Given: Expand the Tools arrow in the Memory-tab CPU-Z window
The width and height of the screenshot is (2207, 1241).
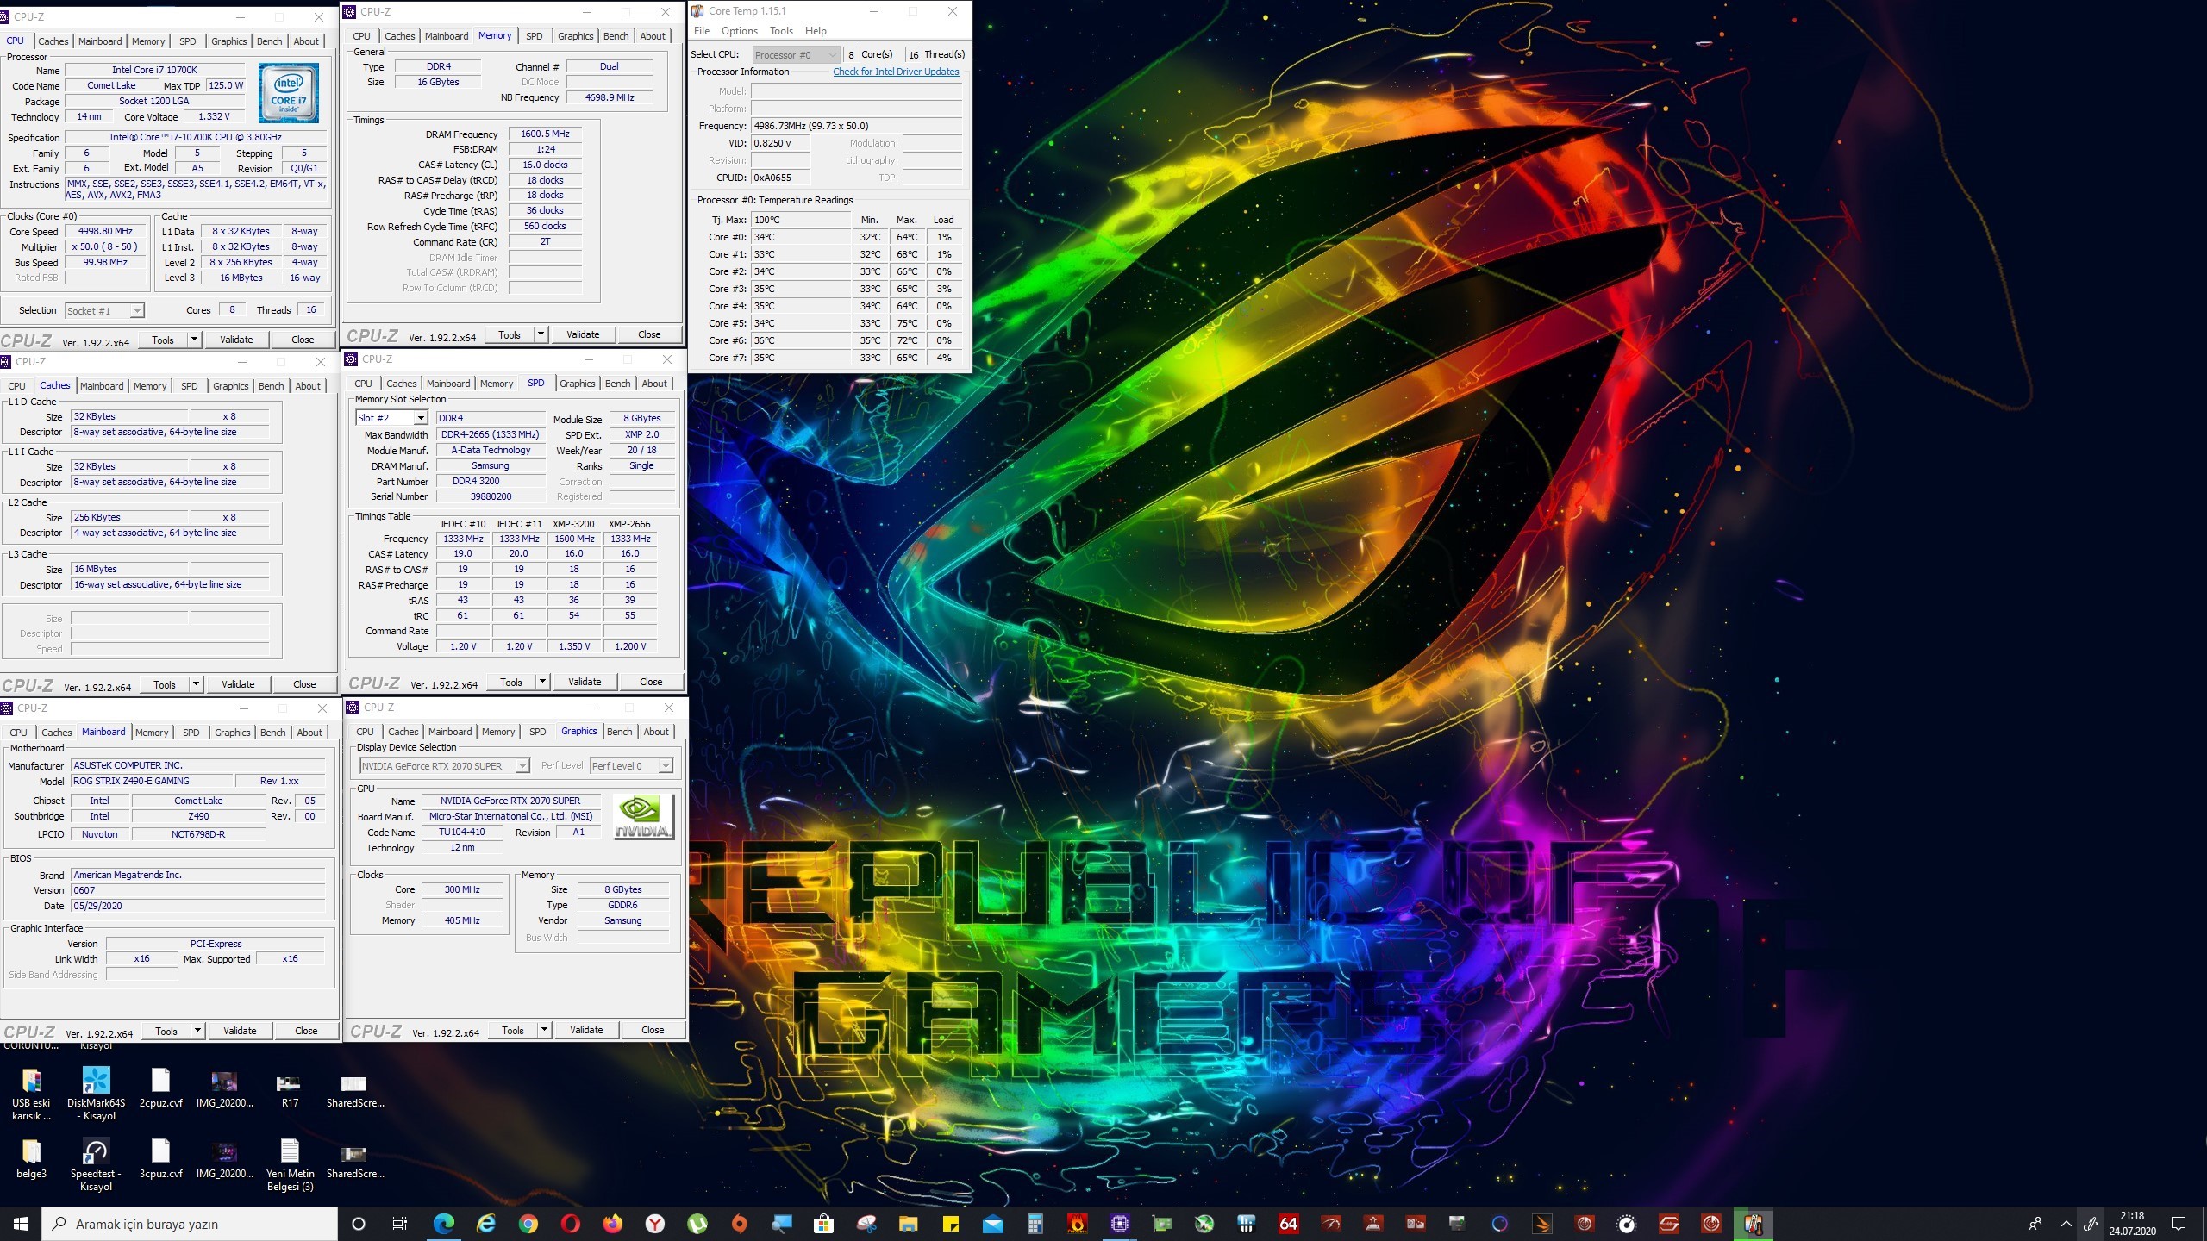Looking at the screenshot, I should tap(541, 334).
